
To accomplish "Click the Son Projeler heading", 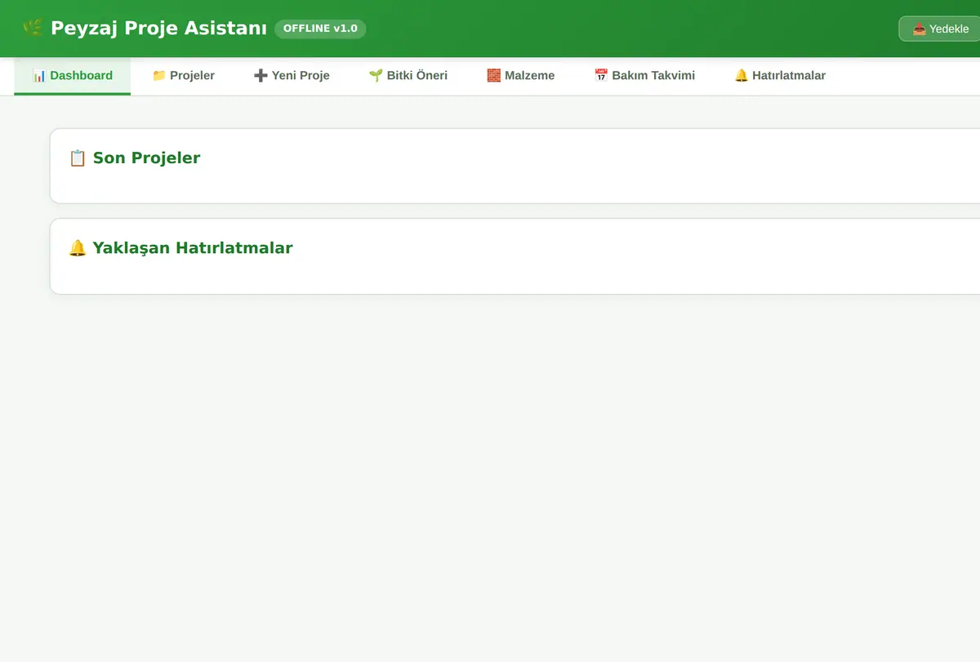I will 135,158.
